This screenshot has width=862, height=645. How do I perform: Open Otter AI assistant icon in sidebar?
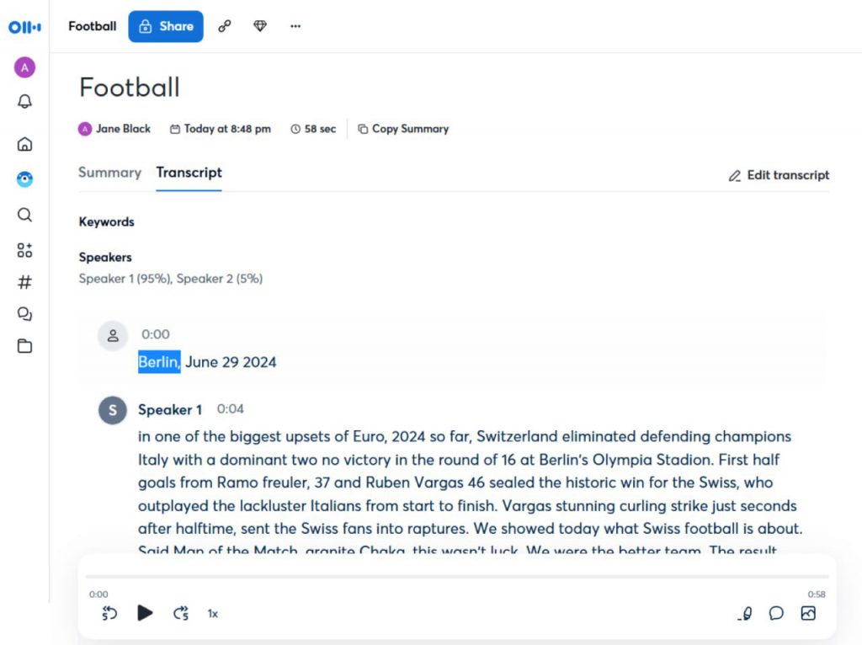[24, 179]
